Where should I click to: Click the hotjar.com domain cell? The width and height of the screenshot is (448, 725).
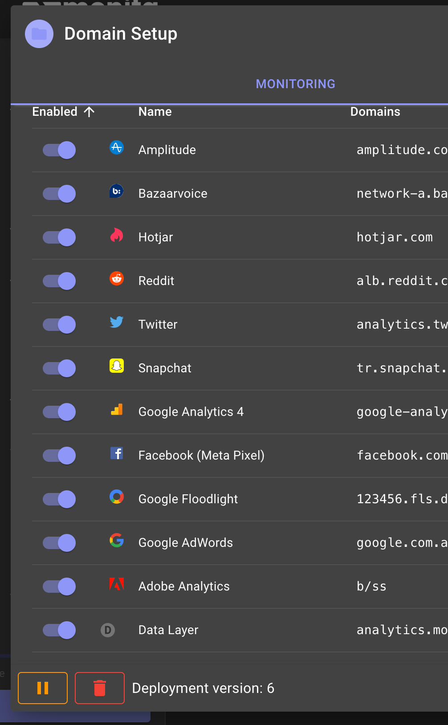pos(395,237)
